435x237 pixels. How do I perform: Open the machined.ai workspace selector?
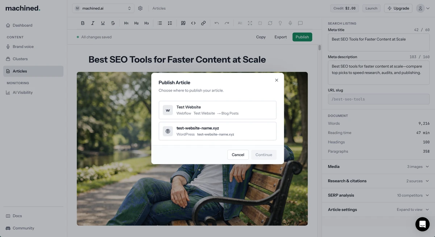point(103,8)
